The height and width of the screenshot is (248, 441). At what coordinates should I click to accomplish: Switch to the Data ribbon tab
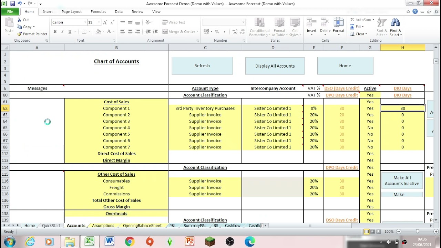(119, 12)
